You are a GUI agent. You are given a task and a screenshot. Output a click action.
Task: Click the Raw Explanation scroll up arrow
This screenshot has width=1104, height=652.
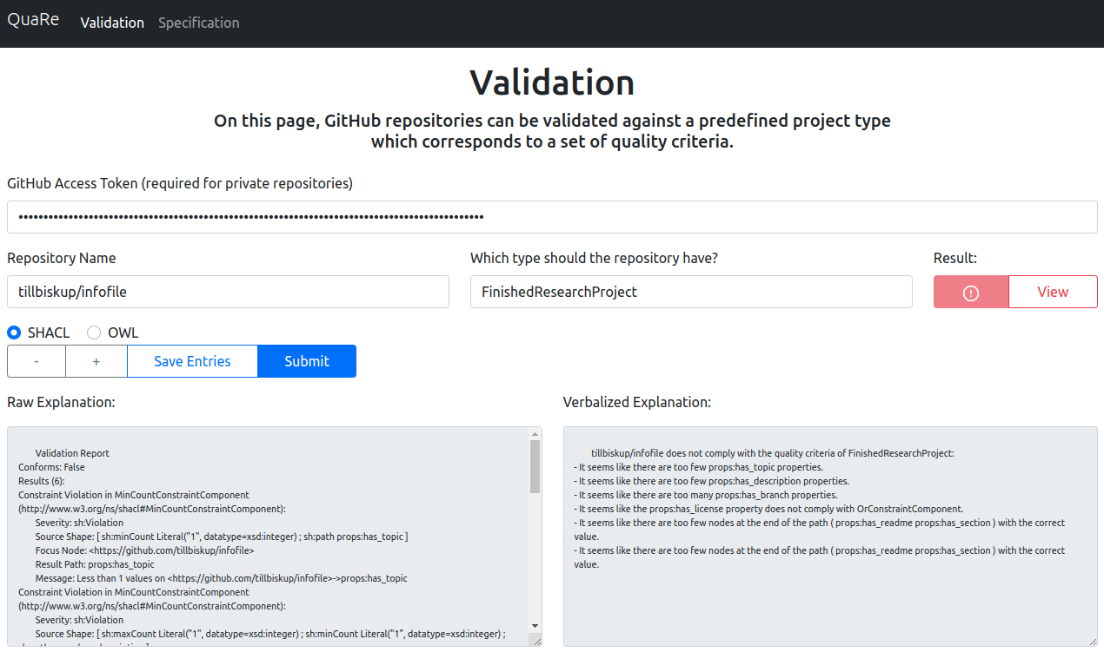coord(535,433)
